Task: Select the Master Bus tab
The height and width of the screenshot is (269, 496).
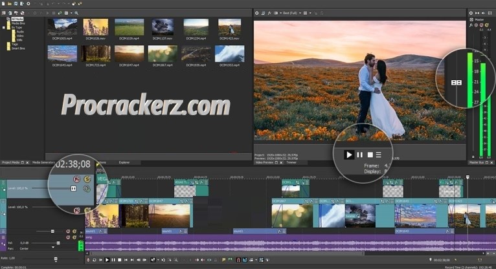Action: (477, 162)
